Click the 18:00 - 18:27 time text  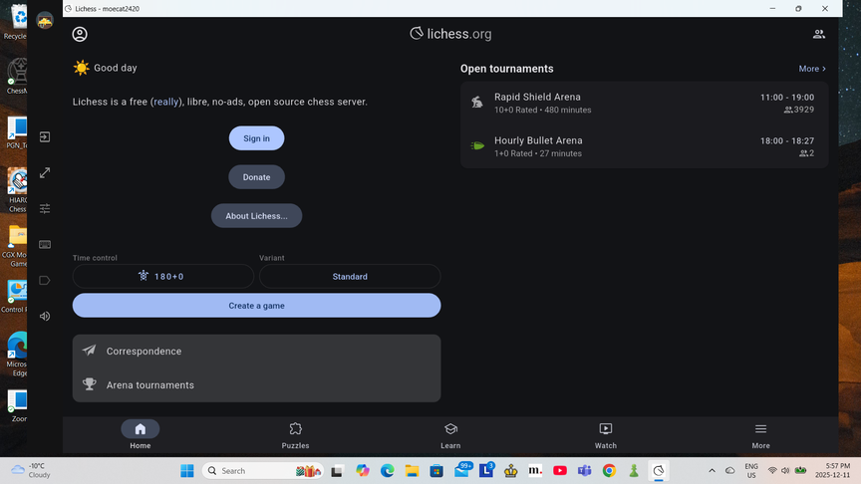(787, 141)
